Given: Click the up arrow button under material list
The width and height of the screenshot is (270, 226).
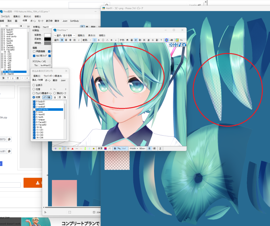Looking at the screenshot, I should point(8,78).
